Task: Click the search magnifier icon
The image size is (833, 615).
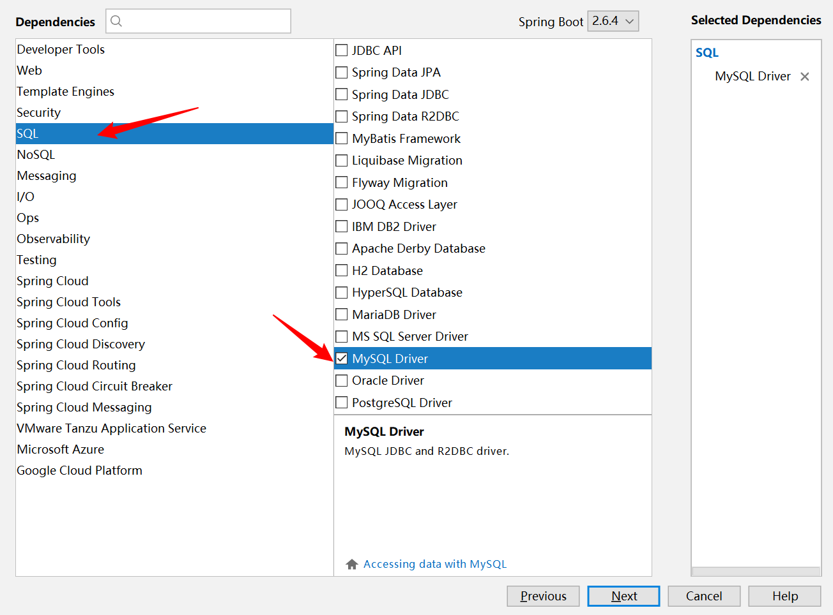Action: [x=116, y=21]
